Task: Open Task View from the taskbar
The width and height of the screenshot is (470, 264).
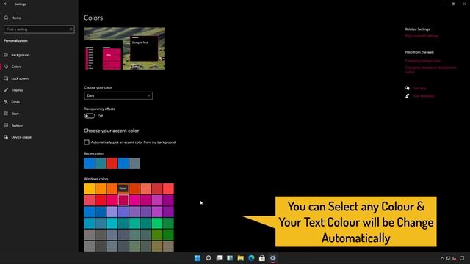Action: (x=219, y=258)
